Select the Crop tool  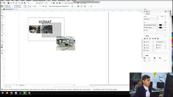point(2,16)
